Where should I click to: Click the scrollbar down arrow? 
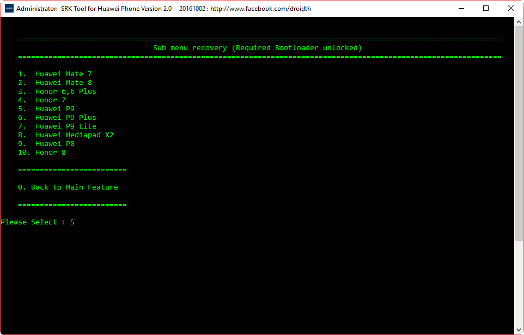(519, 330)
